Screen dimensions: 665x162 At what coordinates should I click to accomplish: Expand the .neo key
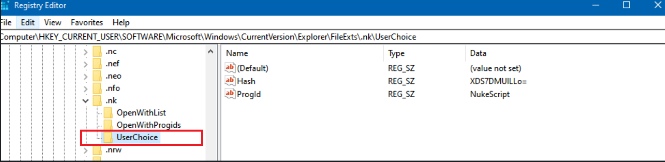point(85,76)
